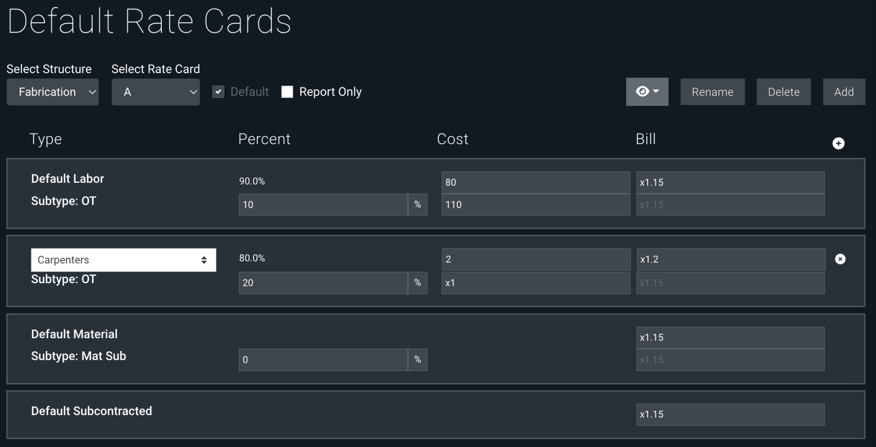Image resolution: width=876 pixels, height=447 pixels.
Task: Edit the Default Labor cost field showing 80
Action: tap(535, 182)
